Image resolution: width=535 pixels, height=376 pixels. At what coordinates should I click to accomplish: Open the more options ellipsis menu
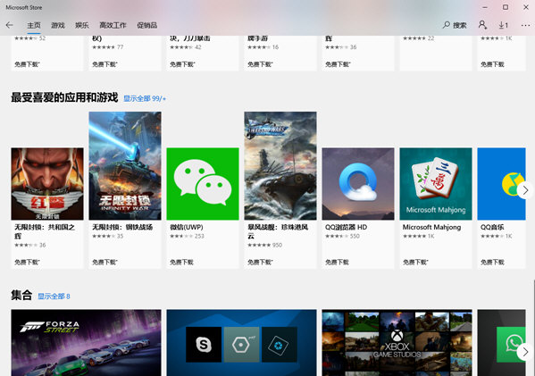[x=525, y=25]
